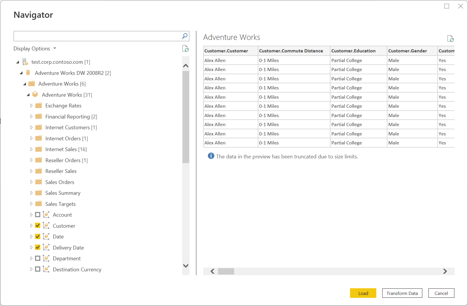The image size is (468, 306).
Task: Click the Transform Data button
Action: pos(402,293)
